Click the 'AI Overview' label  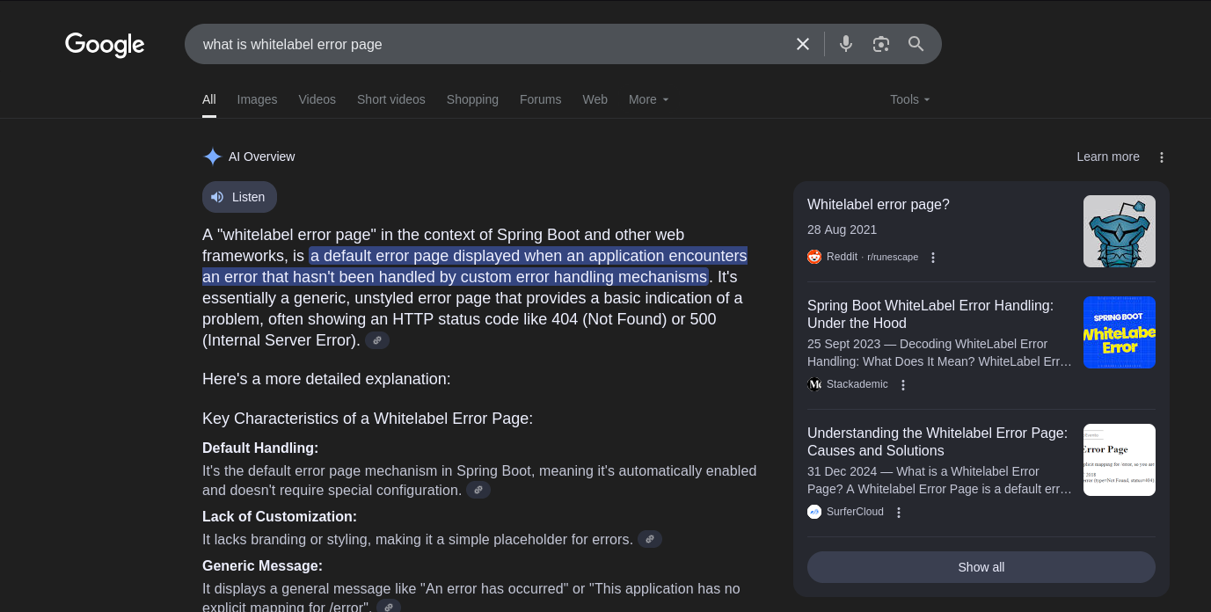click(262, 157)
